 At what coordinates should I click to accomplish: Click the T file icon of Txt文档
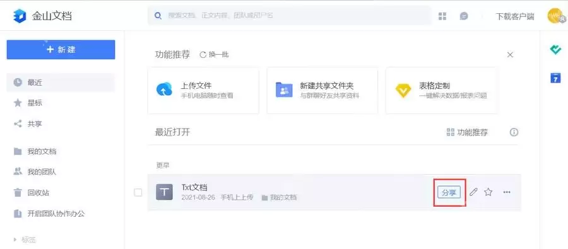point(164,192)
